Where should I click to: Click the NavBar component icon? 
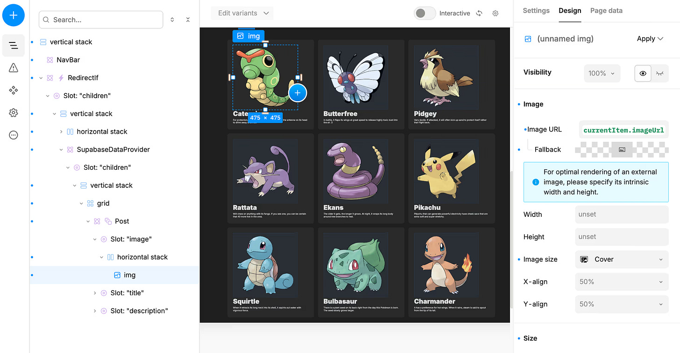[x=50, y=60]
